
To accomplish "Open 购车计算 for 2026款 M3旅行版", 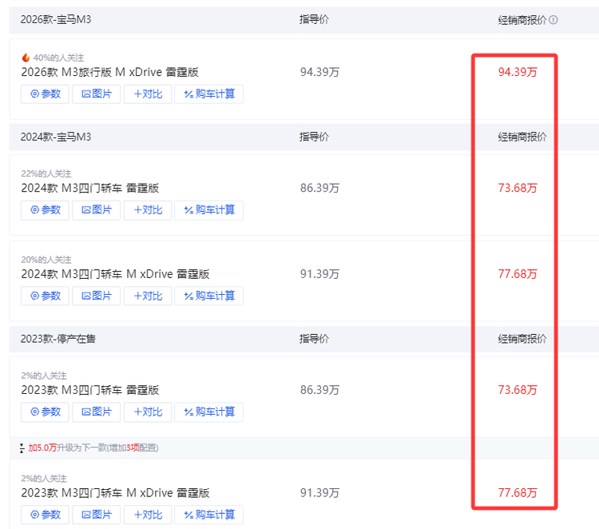I will (209, 94).
